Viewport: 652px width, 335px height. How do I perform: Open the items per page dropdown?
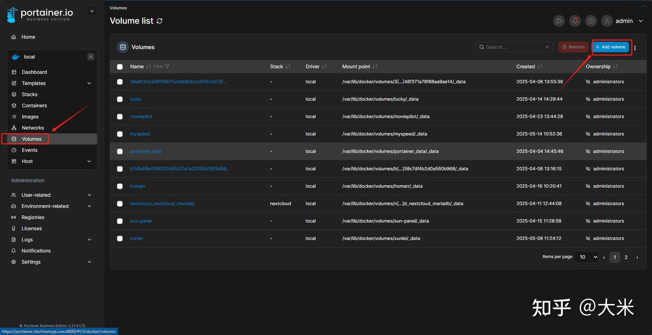[586, 257]
